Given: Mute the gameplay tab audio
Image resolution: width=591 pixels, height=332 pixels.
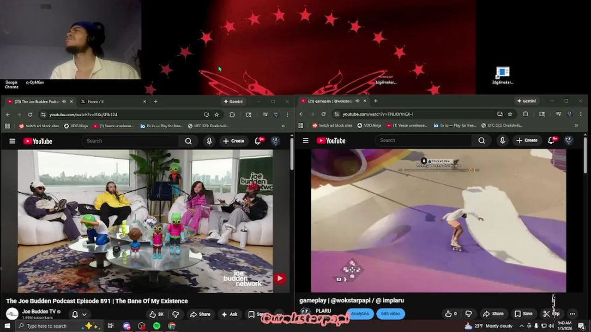Looking at the screenshot, I should coord(357,101).
